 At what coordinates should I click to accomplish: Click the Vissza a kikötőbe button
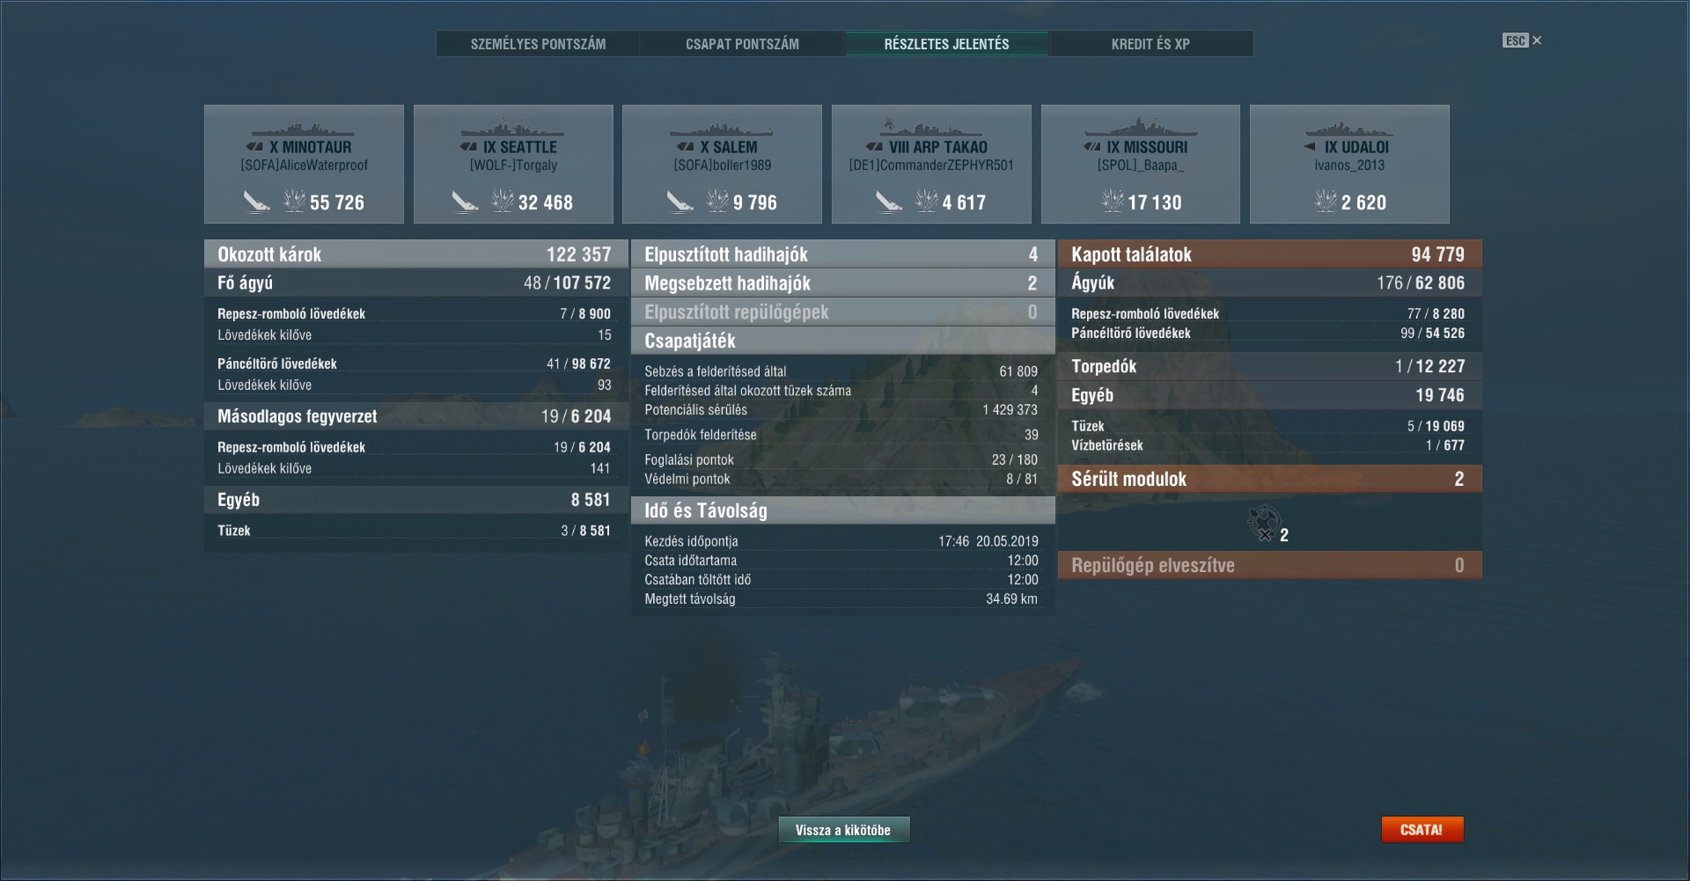pos(843,830)
